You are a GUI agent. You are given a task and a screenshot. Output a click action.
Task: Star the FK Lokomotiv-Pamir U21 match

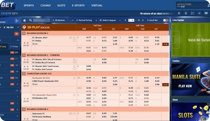pyautogui.click(x=74, y=95)
